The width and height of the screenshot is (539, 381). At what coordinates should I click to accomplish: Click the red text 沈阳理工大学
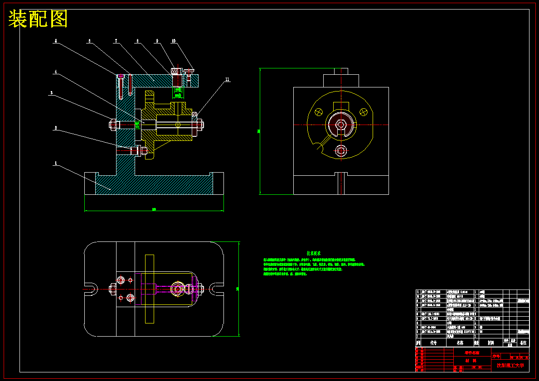point(510,366)
